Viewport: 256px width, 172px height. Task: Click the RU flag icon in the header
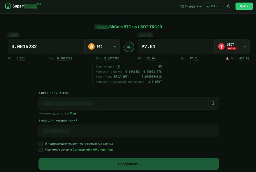click(x=208, y=6)
